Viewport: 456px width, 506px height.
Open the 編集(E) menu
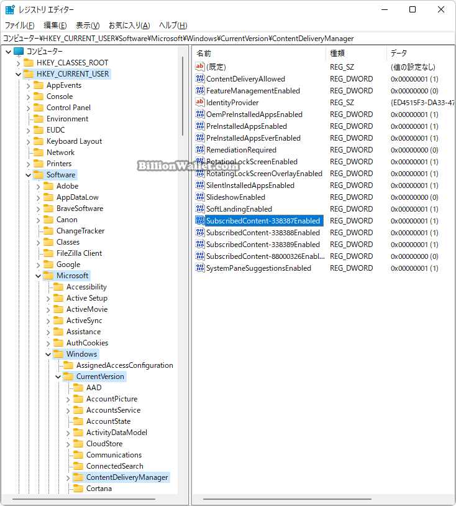pyautogui.click(x=55, y=25)
